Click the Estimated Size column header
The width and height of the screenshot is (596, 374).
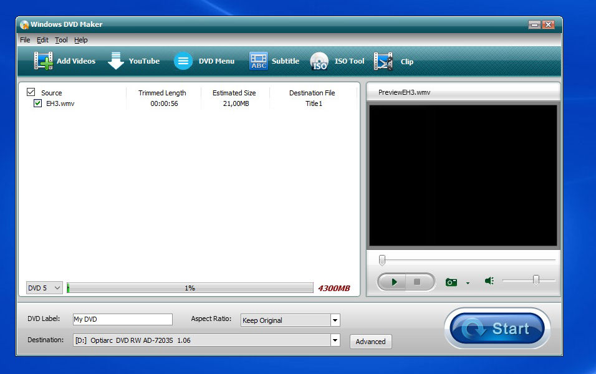(234, 93)
